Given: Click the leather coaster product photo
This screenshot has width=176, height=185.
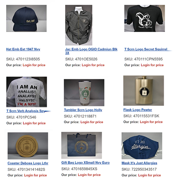Looking at the screenshot, I should click(28, 146).
